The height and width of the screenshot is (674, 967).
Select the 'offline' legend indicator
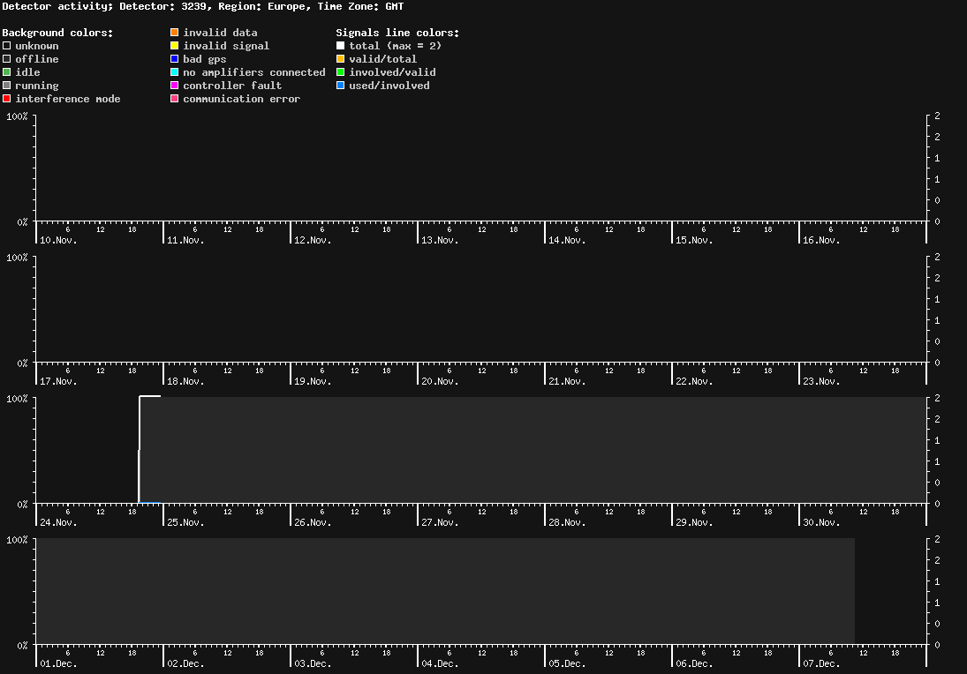(x=8, y=59)
